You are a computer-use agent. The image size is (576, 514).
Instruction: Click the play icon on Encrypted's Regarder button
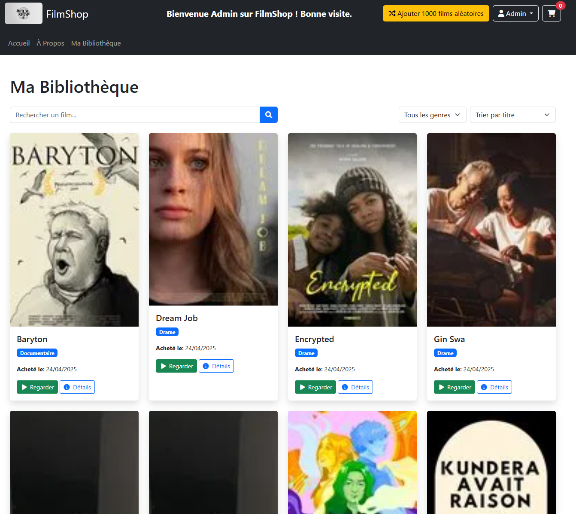pyautogui.click(x=303, y=387)
